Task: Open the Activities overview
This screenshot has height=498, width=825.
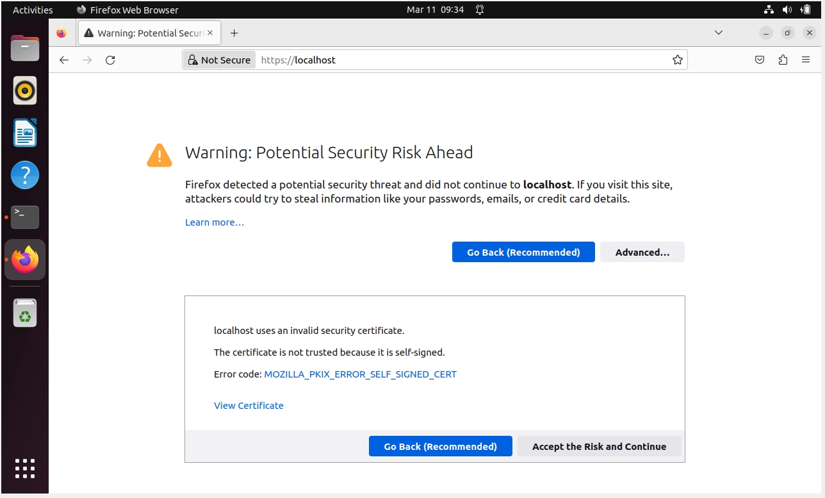Action: [33, 10]
